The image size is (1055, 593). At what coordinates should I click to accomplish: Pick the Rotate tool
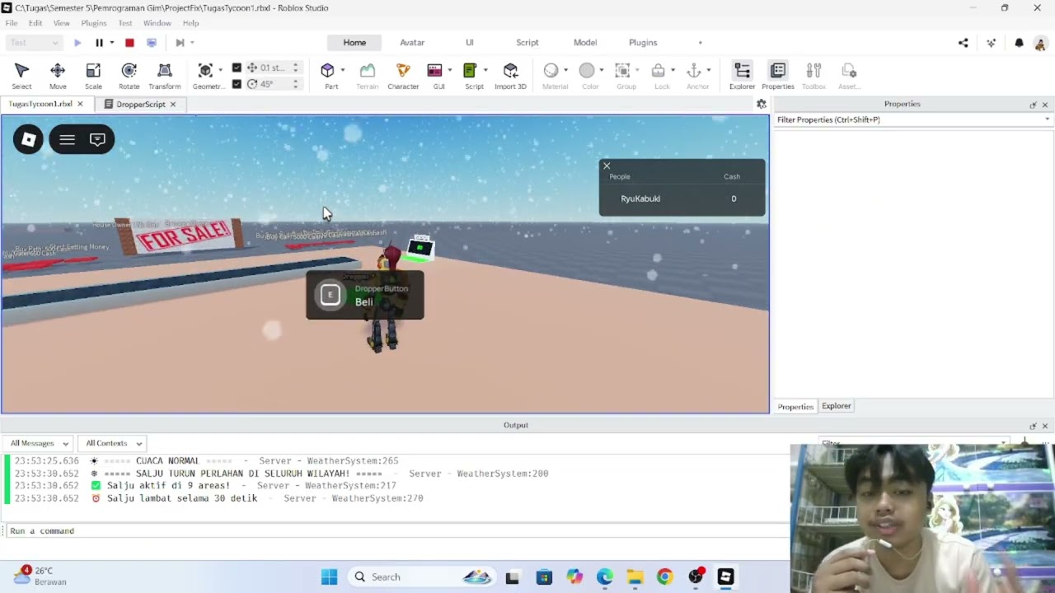tap(129, 76)
